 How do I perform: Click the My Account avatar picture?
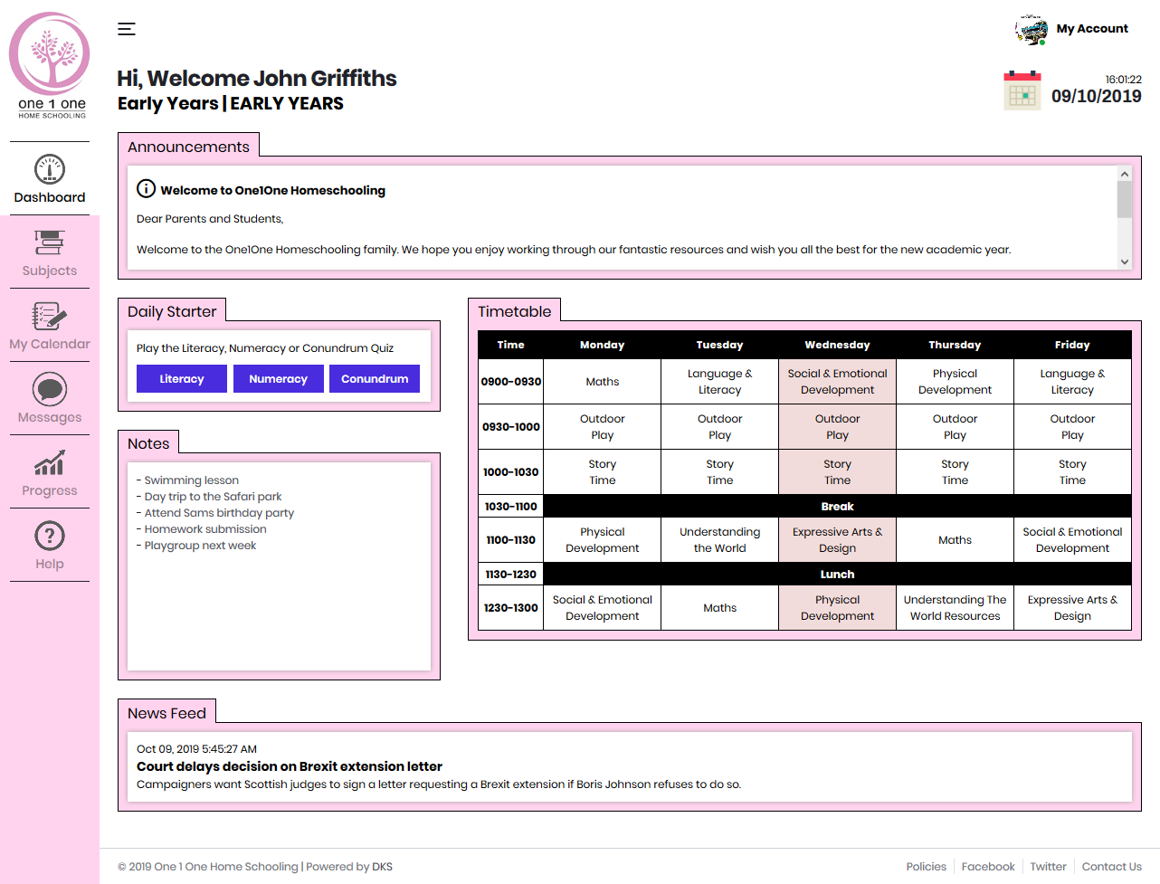(x=1032, y=29)
